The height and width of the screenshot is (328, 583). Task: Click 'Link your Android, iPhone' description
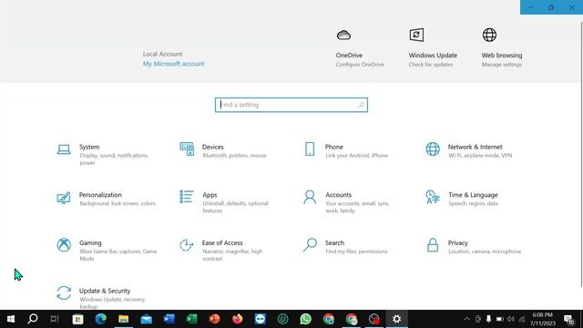[x=356, y=156]
